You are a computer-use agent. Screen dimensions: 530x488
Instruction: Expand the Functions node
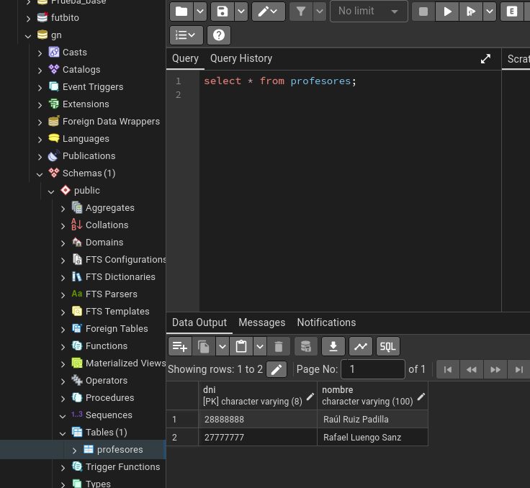pyautogui.click(x=63, y=347)
